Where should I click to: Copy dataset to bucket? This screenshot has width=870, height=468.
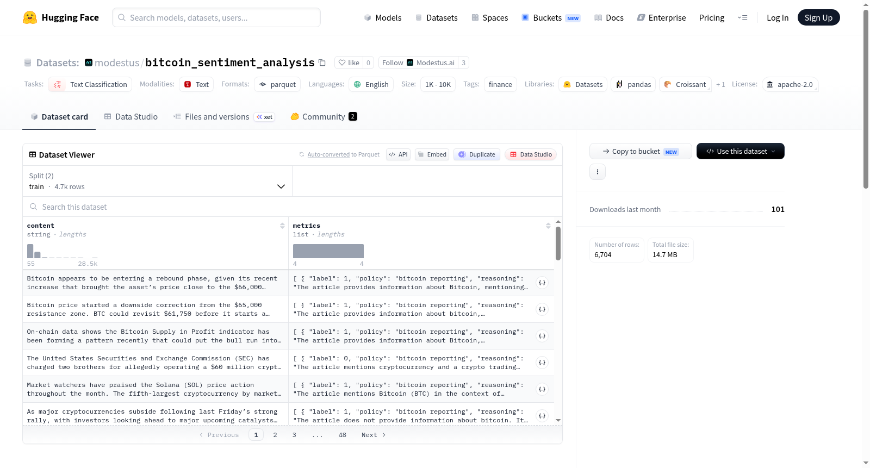(x=641, y=151)
